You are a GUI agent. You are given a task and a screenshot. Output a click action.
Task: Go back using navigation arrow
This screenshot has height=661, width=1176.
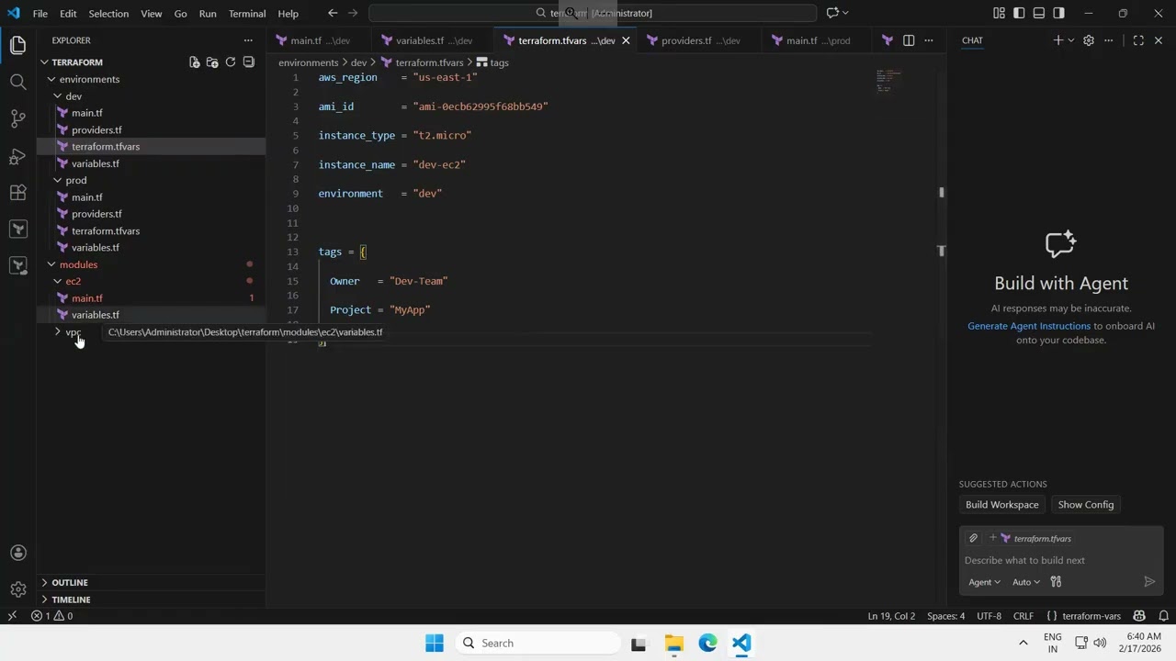(x=333, y=13)
